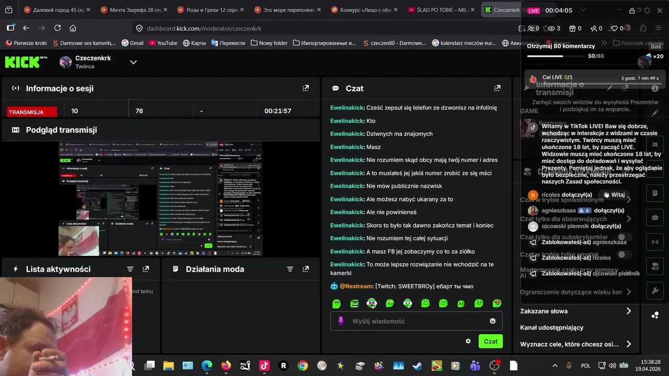Image resolution: width=669 pixels, height=376 pixels.
Task: Open Kanał udostępniający setting
Action: click(551, 327)
